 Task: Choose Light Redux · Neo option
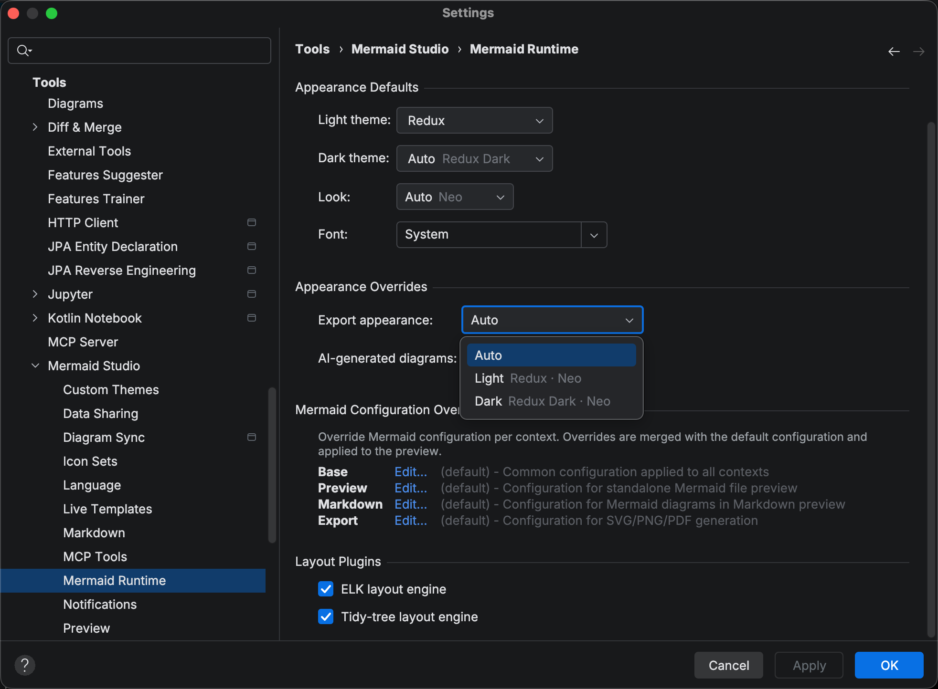click(x=551, y=378)
